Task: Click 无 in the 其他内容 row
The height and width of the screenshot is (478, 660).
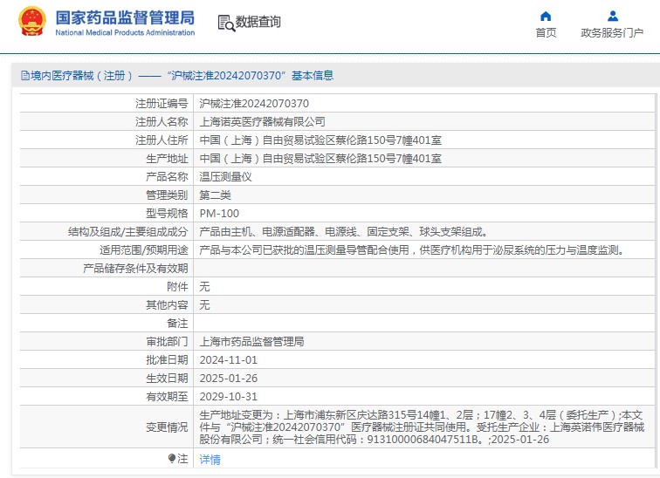Action: tap(204, 304)
